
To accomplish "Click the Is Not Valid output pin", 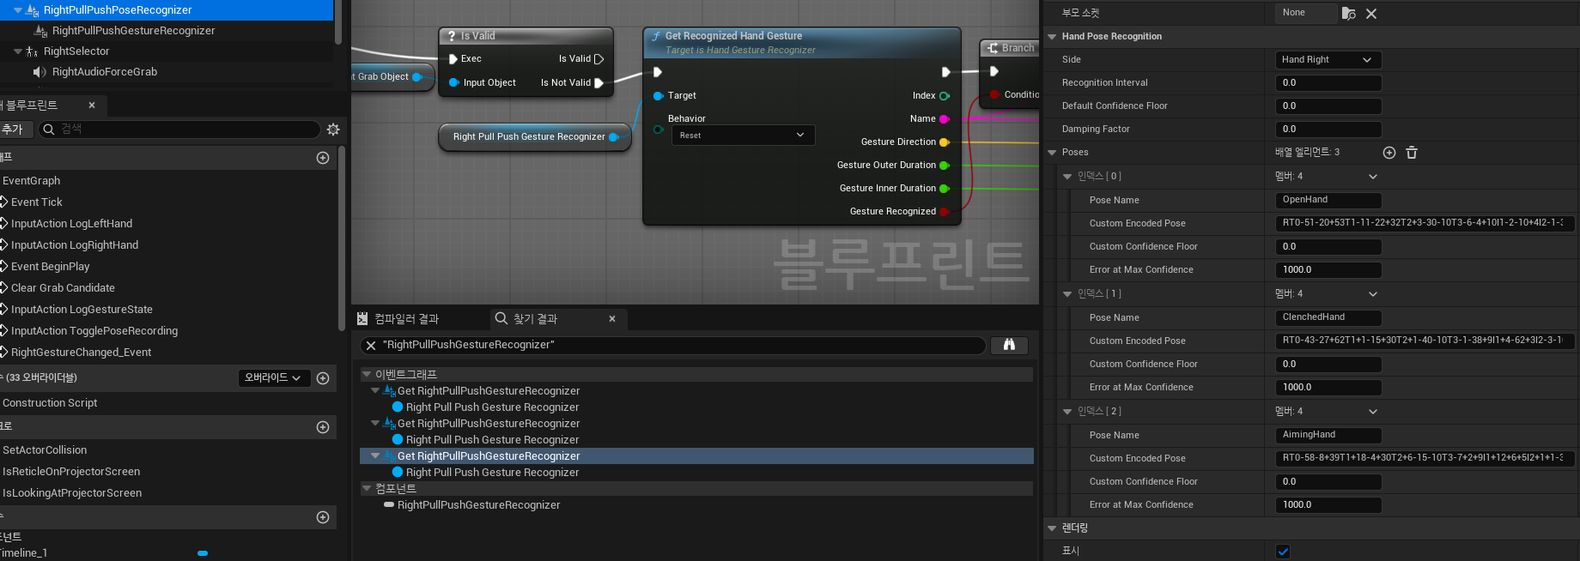I will coord(599,83).
